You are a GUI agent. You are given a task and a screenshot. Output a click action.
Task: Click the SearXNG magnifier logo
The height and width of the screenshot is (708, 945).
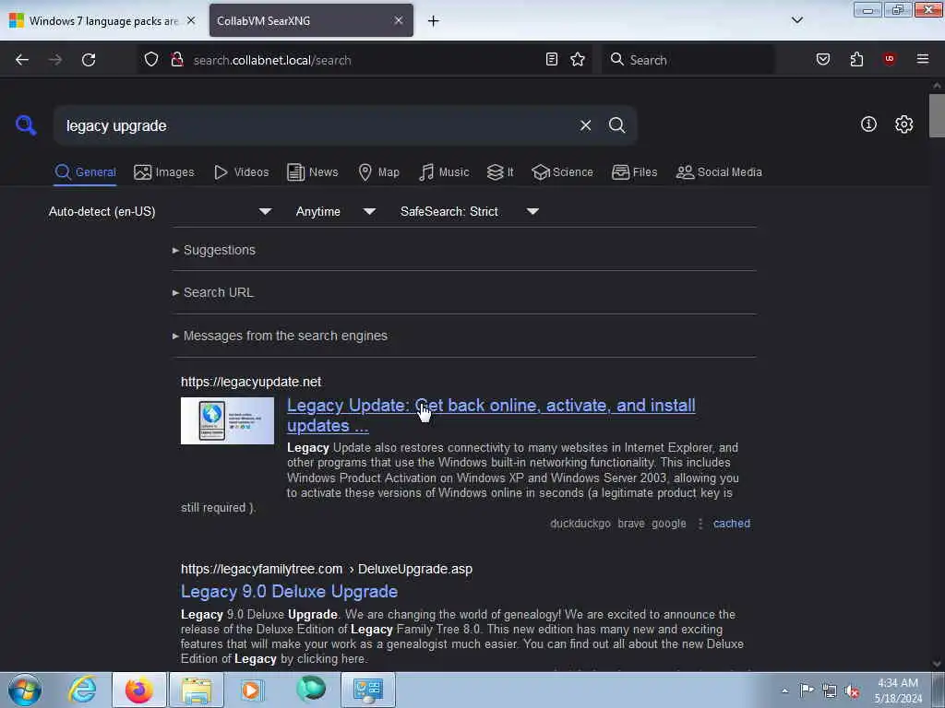pos(26,125)
